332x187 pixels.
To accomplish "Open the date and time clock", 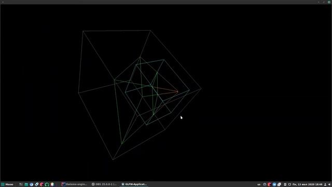I will 307,184.
